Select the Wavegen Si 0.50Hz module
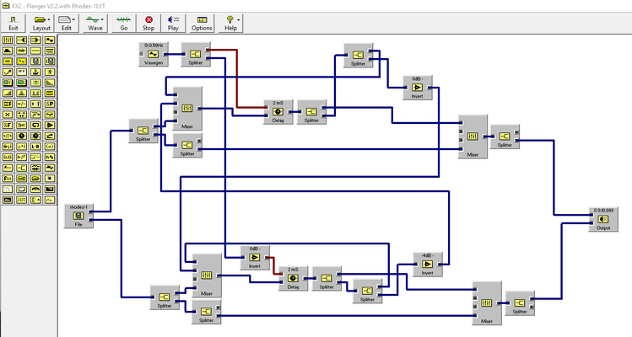The image size is (632, 337). [x=154, y=54]
